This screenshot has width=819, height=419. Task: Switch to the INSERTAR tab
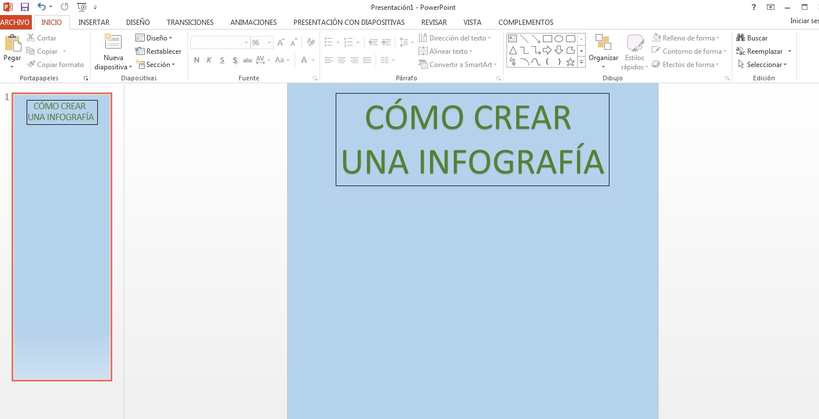[94, 23]
